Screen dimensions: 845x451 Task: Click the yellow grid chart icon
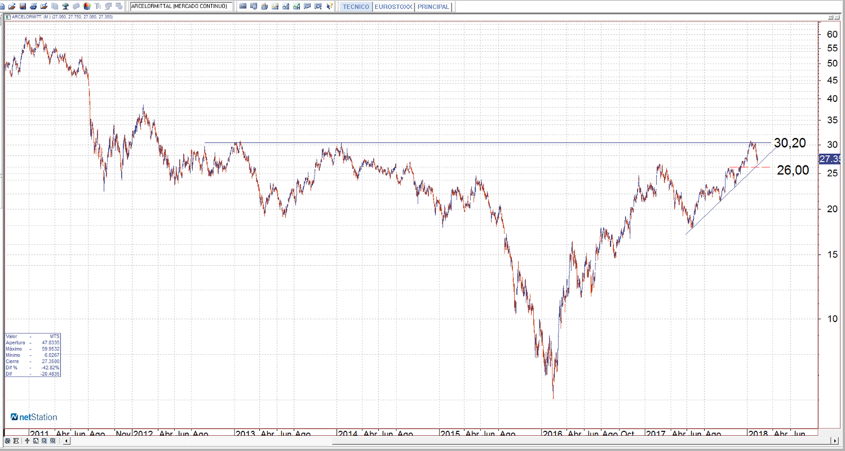(275, 6)
